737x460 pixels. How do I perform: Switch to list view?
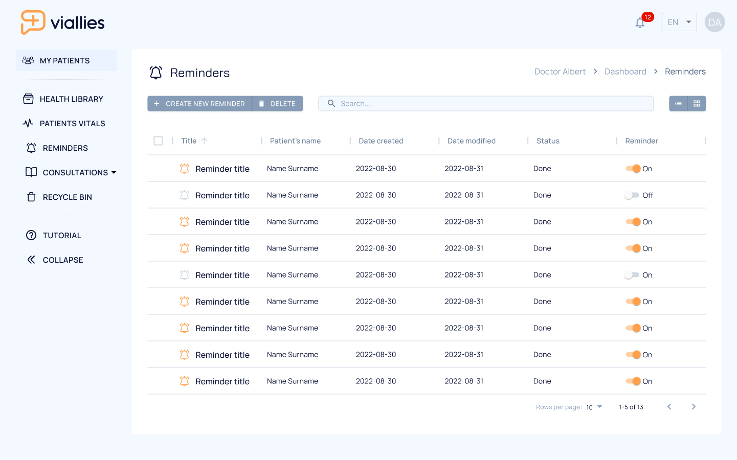tap(678, 104)
